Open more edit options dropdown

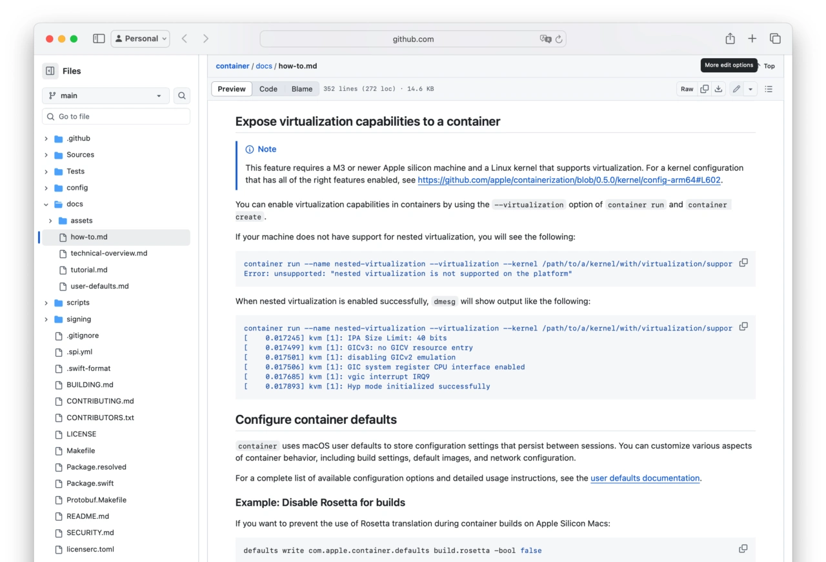coord(750,88)
